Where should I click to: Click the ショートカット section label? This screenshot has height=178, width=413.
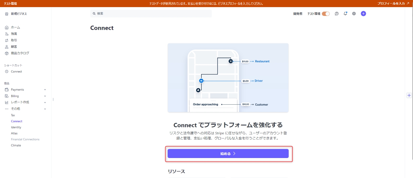click(13, 65)
